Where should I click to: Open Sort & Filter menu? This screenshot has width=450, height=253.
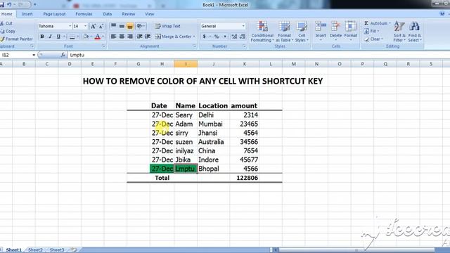[x=399, y=32]
